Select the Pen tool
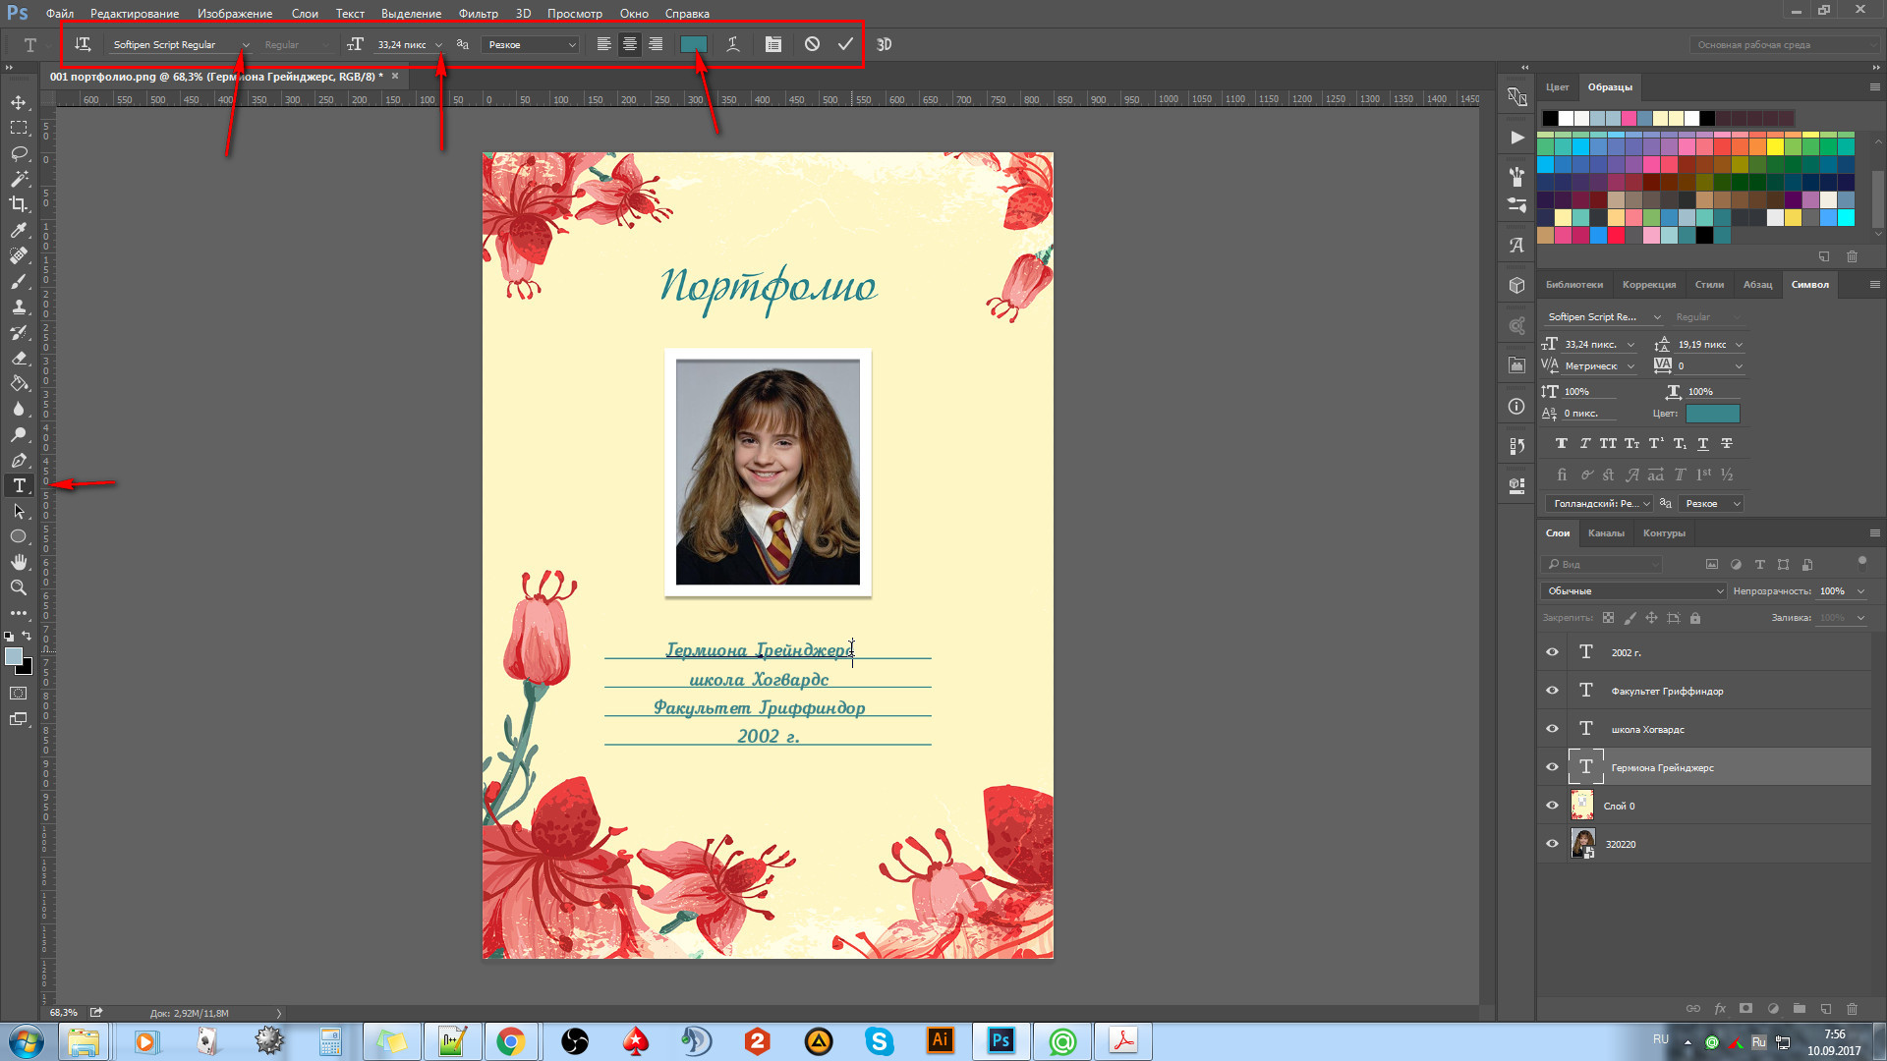1887x1061 pixels. 19,460
